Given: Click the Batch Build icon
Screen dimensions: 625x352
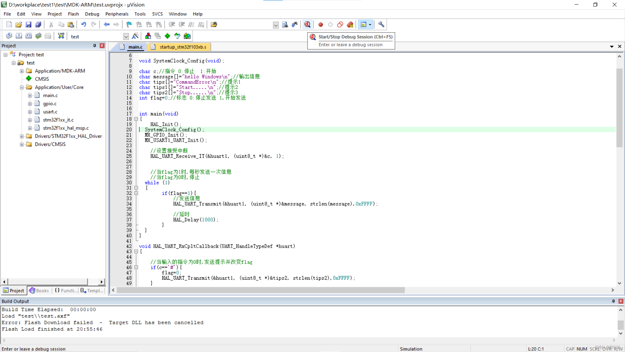Looking at the screenshot, I should coord(38,36).
